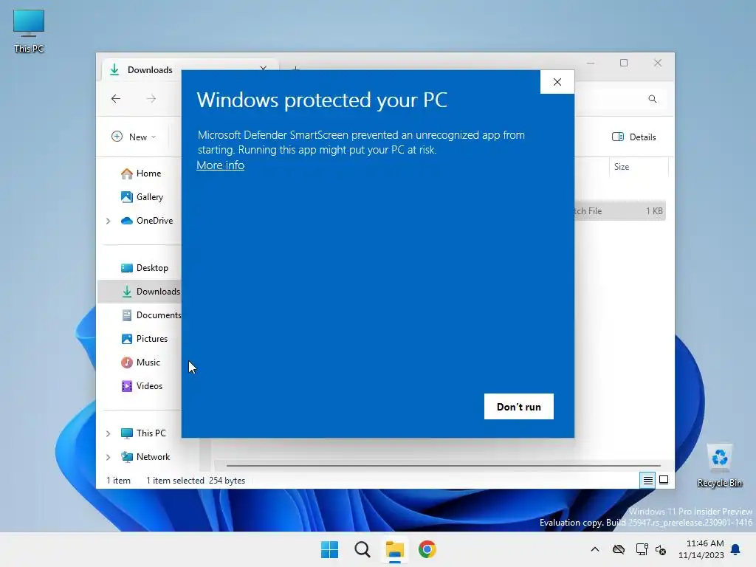Viewport: 756px width, 567px height.
Task: Select OneDrive in the sidebar
Action: (x=147, y=220)
